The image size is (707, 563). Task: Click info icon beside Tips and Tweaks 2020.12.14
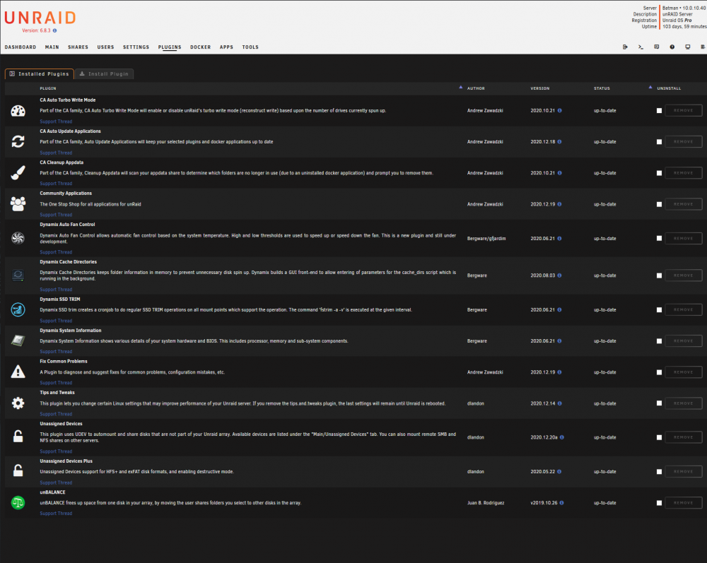pos(559,403)
